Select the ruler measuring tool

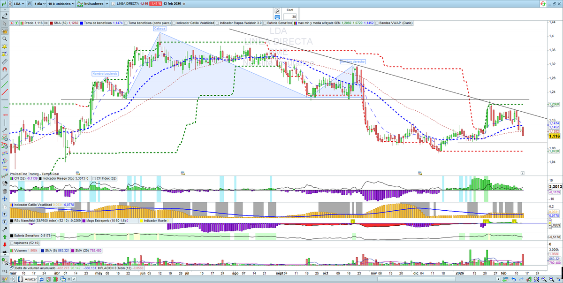click(x=5, y=62)
